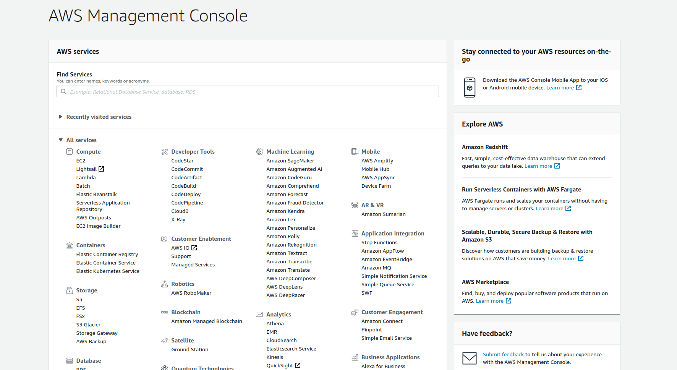Click the Submit feedback link

(x=503, y=354)
